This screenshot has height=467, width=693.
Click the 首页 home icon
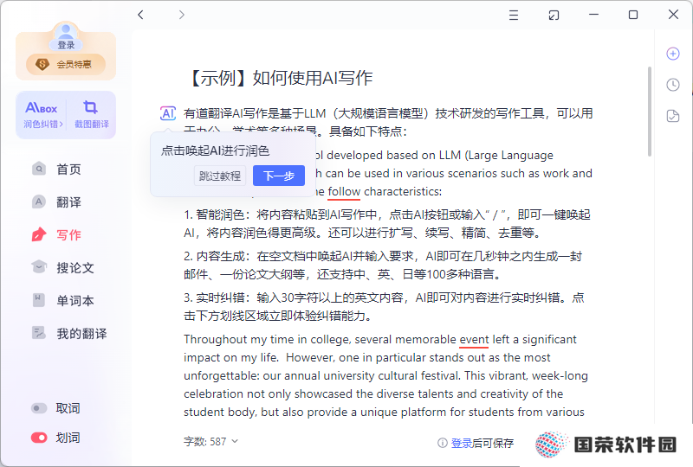coord(39,169)
